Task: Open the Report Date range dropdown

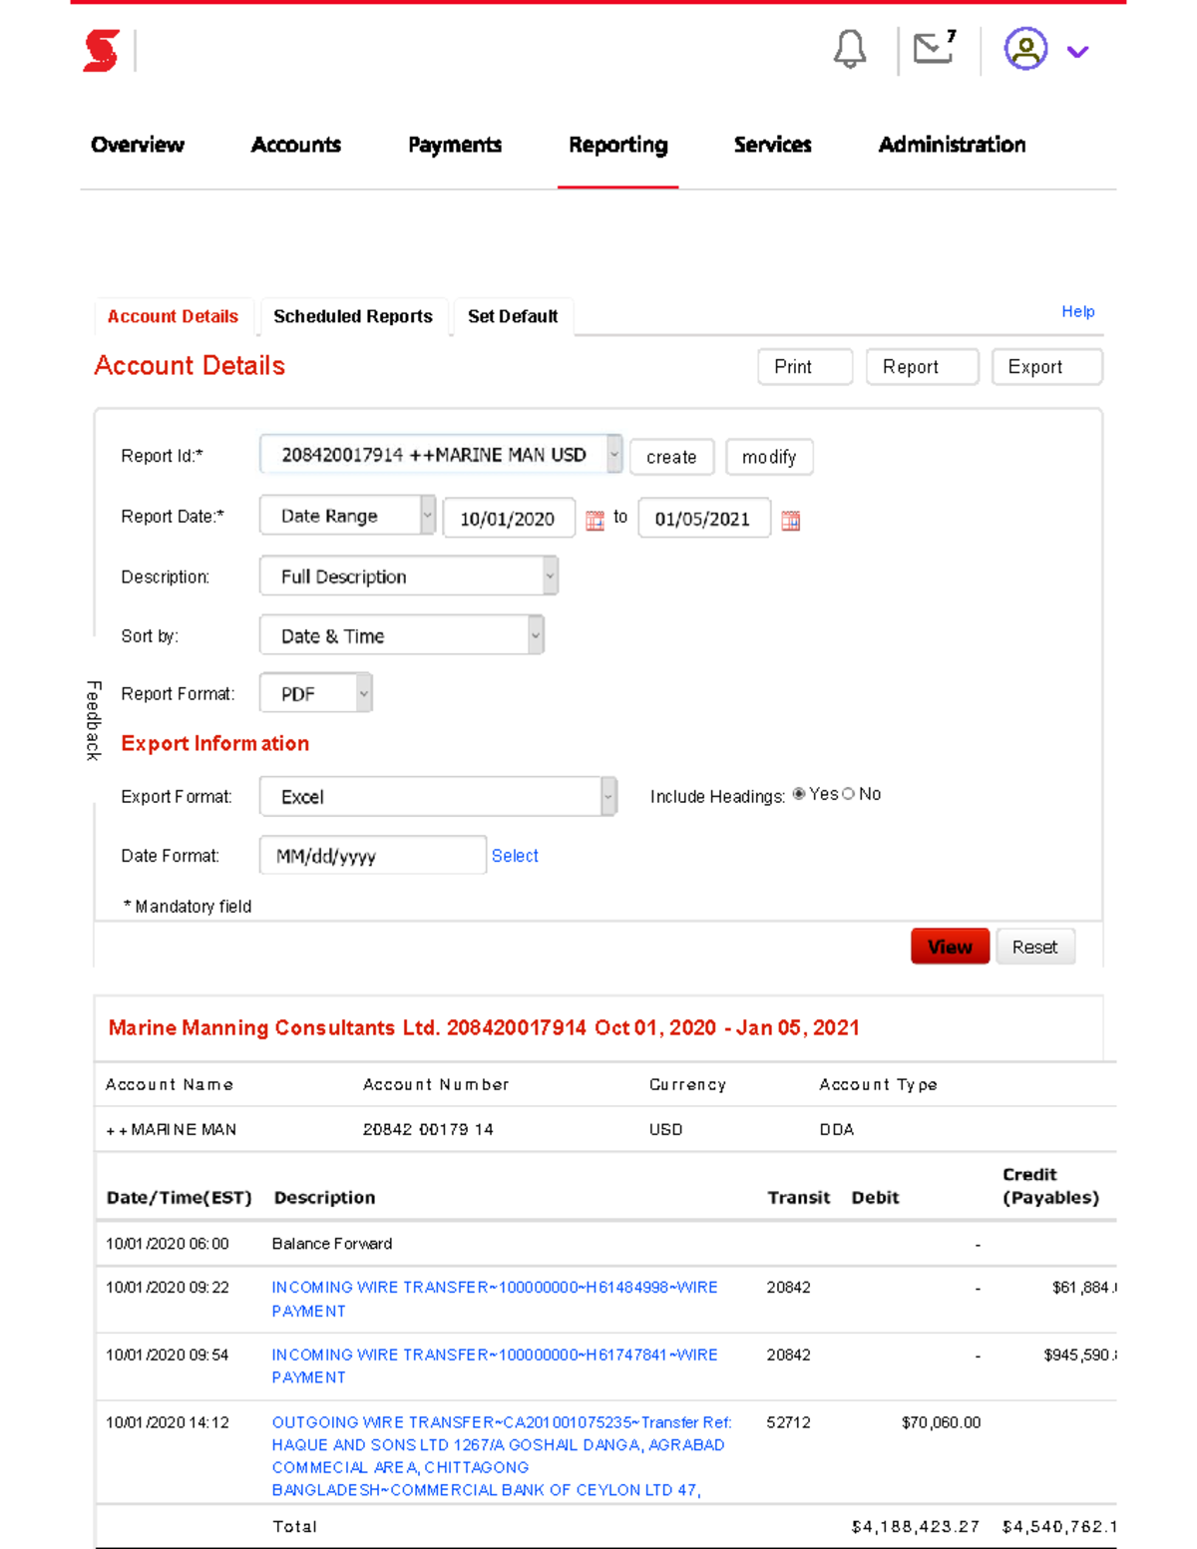Action: click(429, 516)
